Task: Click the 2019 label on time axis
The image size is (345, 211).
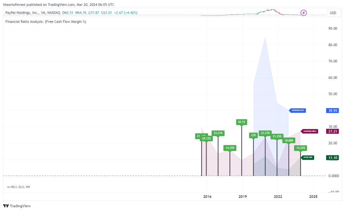Action: pyautogui.click(x=243, y=196)
